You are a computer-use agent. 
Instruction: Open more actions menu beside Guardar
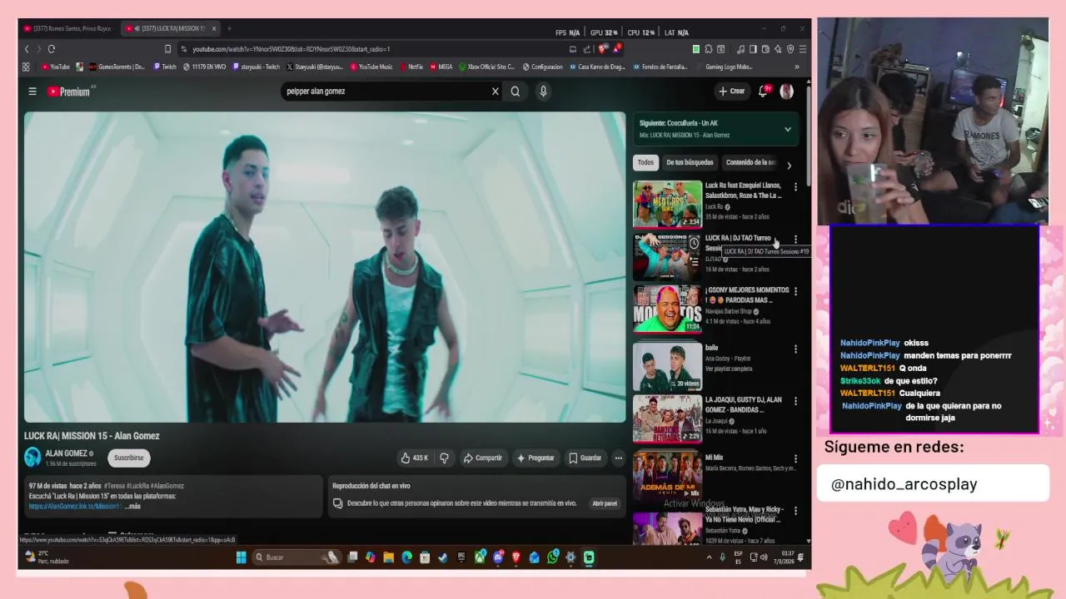click(618, 458)
